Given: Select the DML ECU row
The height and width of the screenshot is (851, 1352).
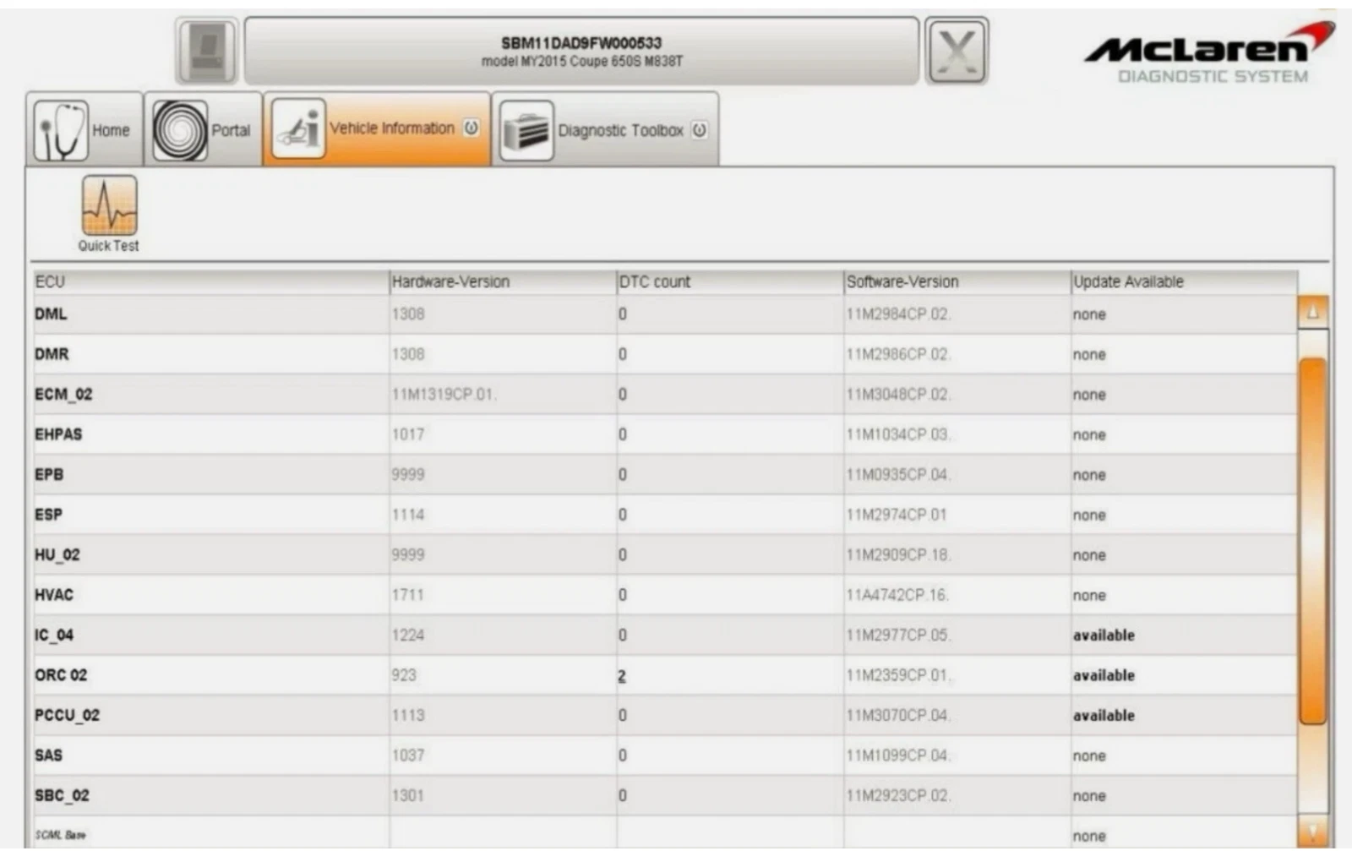Looking at the screenshot, I should (664, 314).
